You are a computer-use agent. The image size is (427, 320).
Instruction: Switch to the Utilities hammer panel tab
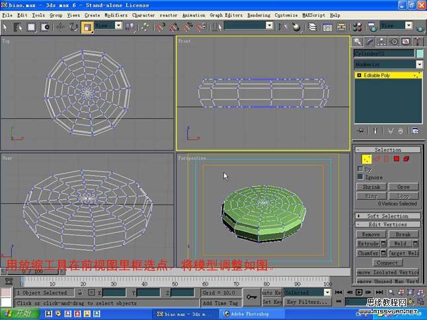(x=418, y=42)
